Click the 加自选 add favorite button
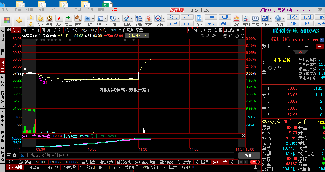 point(229,30)
